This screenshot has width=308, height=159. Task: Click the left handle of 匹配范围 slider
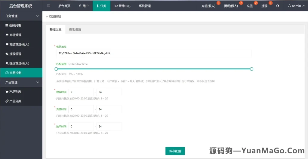coord(56,69)
